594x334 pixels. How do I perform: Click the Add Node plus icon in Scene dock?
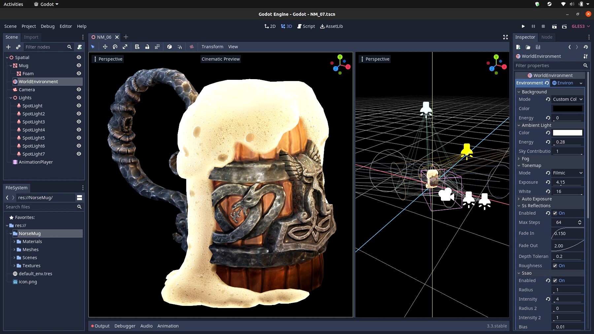tap(9, 47)
